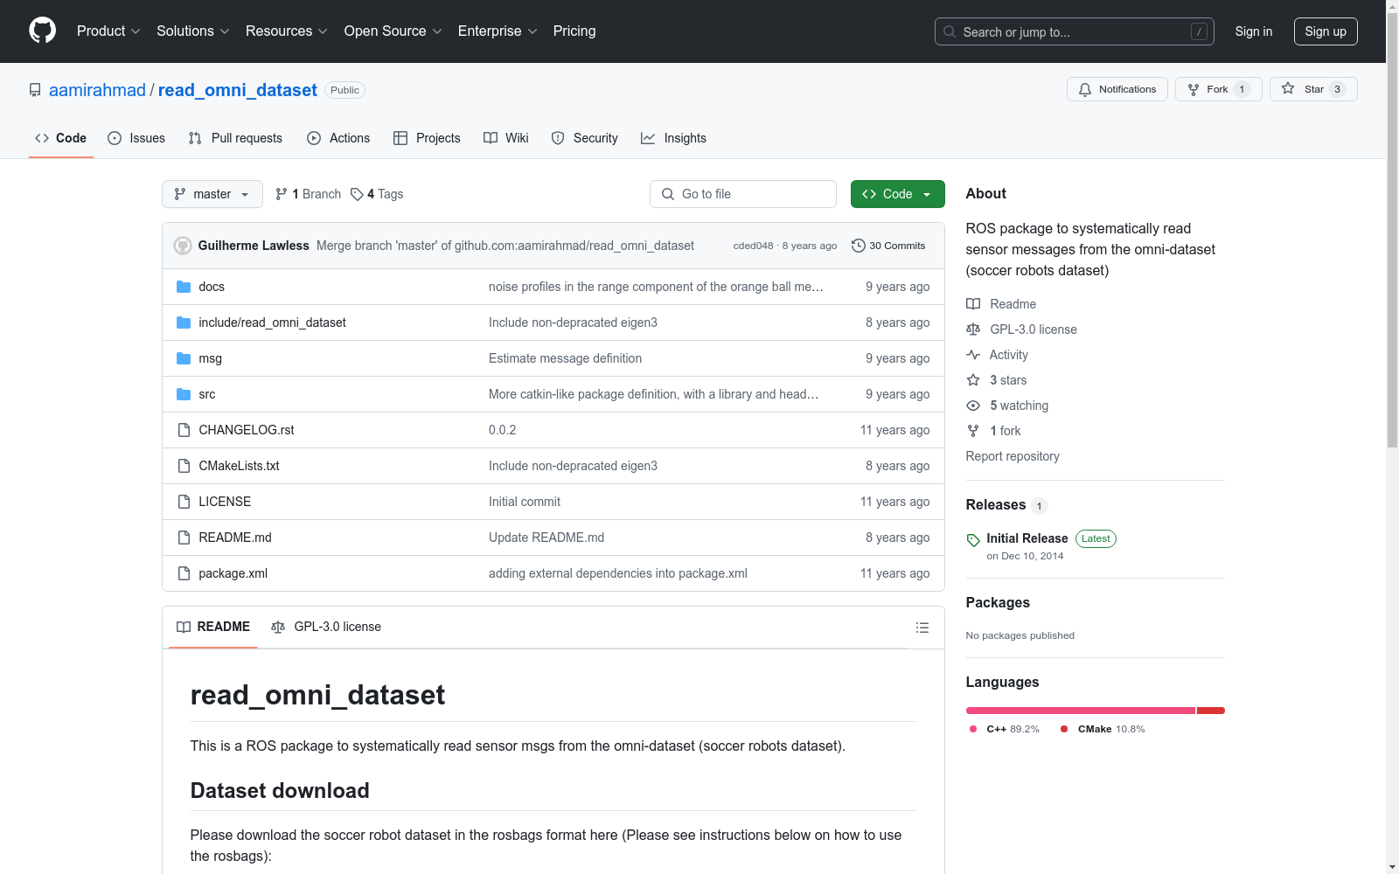
Task: Expand the Resources menu
Action: tap(287, 31)
